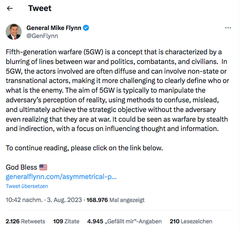Click the 'To continue reading' line

(84, 148)
